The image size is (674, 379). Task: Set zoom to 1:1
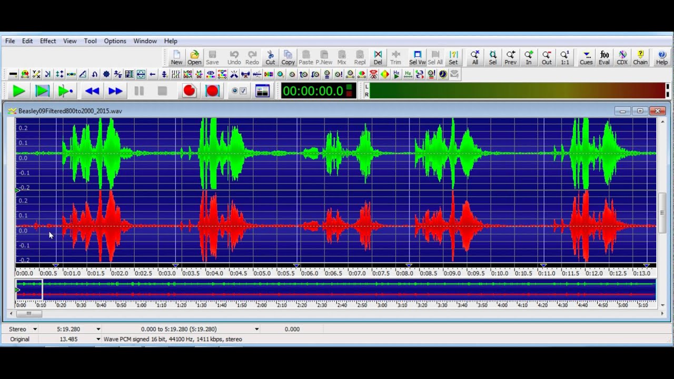(x=564, y=58)
